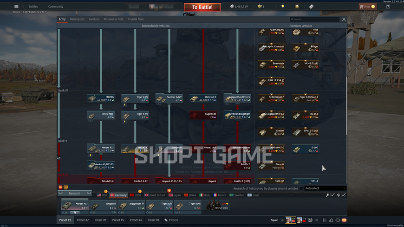The width and height of the screenshot is (404, 227).
Task: Switch to the Helicopters tab
Action: click(x=77, y=19)
